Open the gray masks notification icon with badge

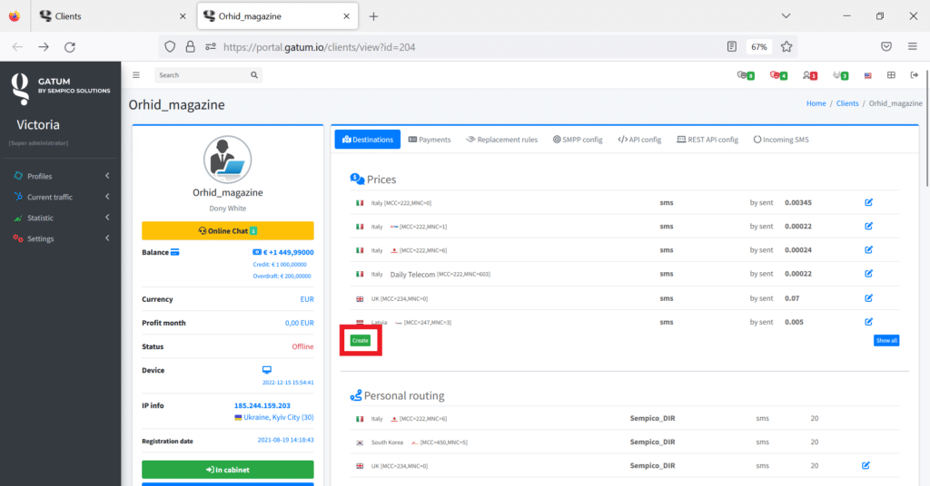(x=745, y=75)
